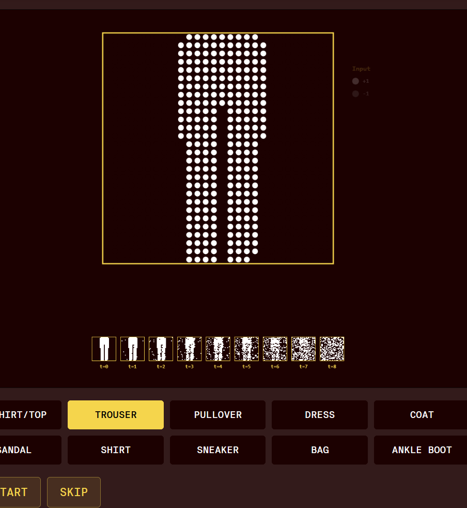Choose the partially visible T-SHIRT/TOP button
Viewport: 467px width, 508px height.
[x=30, y=415]
